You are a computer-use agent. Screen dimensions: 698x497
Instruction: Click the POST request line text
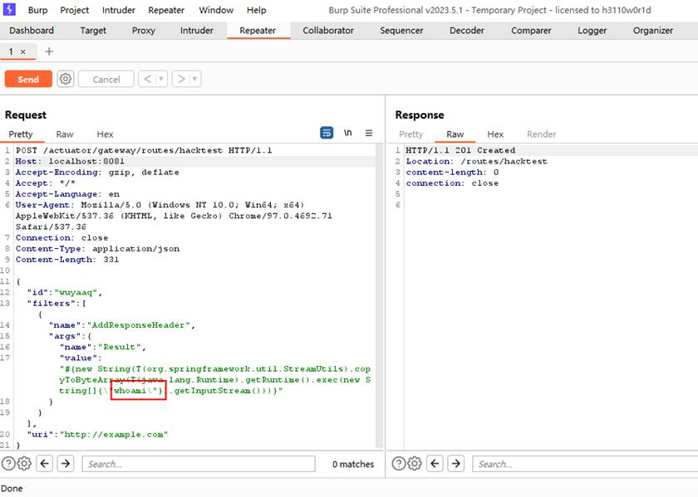144,150
